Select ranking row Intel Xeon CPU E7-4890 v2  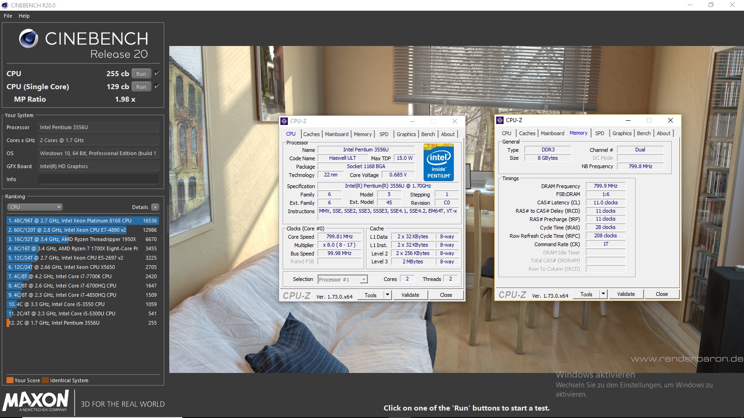[x=83, y=230]
